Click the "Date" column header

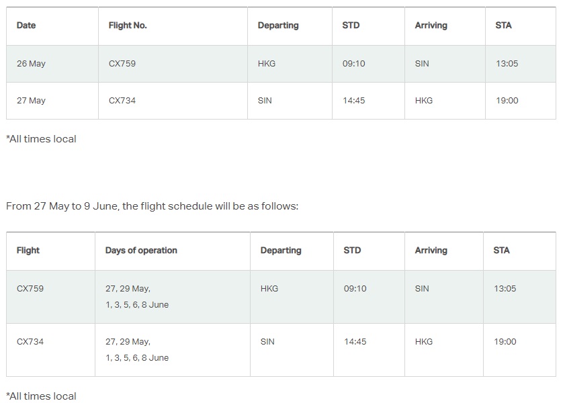coord(26,26)
